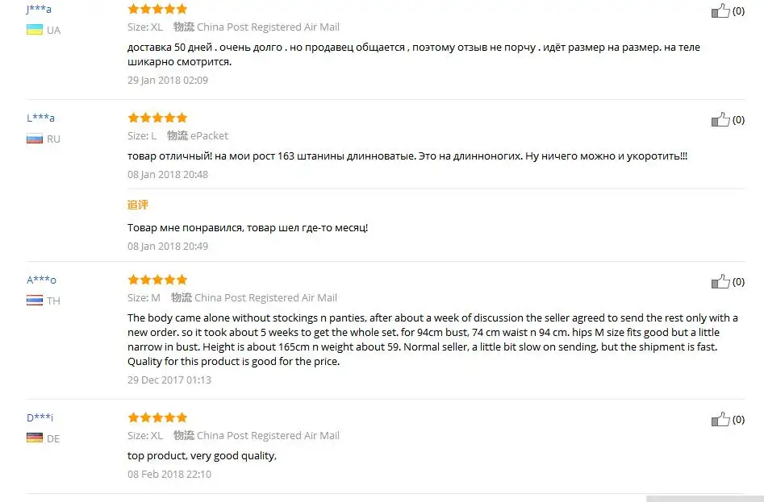Screen dimensions: 764x502
Task: Mark A***o's review as helpful
Action: pyautogui.click(x=720, y=281)
